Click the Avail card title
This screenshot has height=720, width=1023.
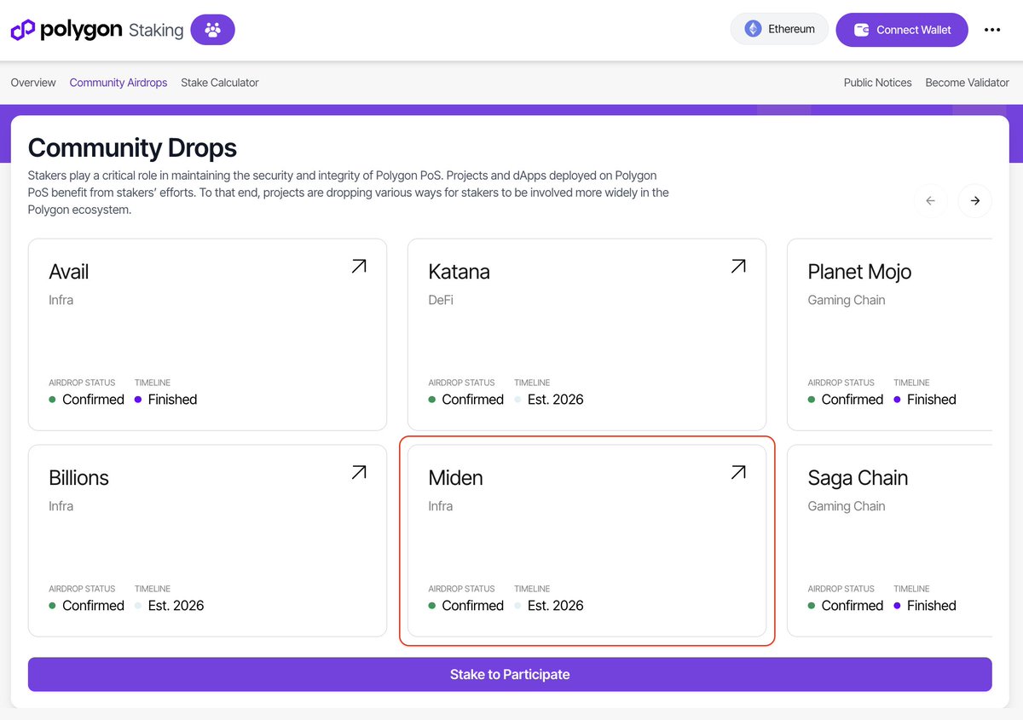69,272
